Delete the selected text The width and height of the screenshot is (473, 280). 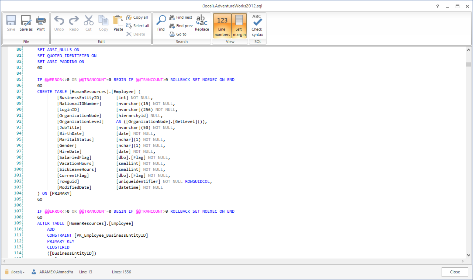(137, 34)
